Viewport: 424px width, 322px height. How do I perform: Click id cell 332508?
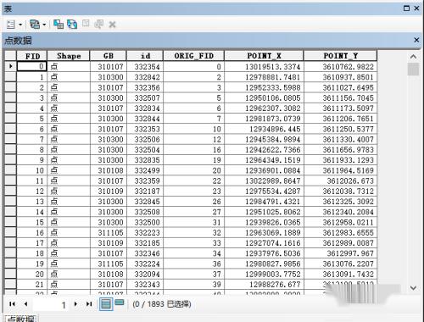145,212
